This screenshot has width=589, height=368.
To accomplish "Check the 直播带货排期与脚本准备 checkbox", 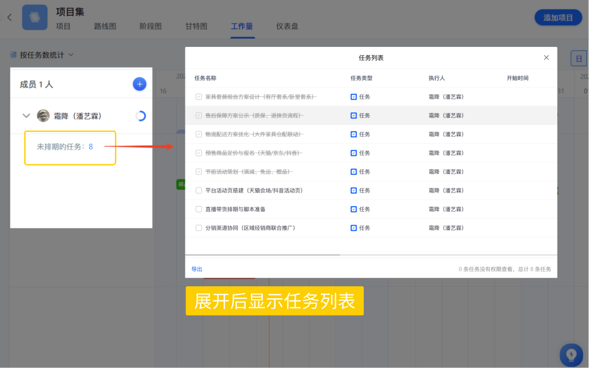I will pyautogui.click(x=199, y=209).
